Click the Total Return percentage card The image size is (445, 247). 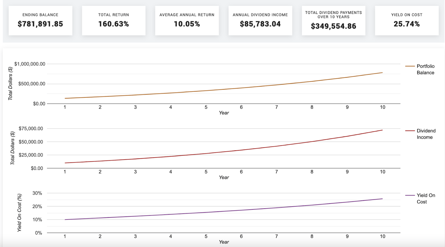coord(114,20)
